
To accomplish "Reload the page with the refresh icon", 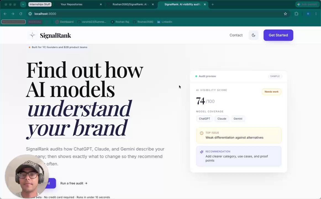I will click(x=21, y=14).
